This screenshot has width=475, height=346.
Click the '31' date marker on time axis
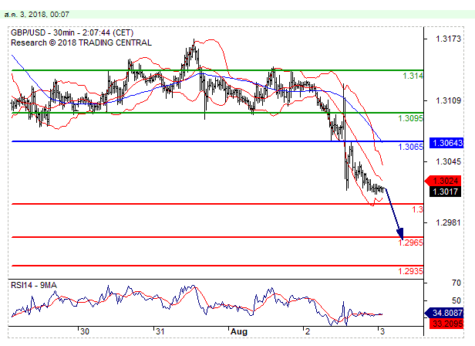click(160, 331)
